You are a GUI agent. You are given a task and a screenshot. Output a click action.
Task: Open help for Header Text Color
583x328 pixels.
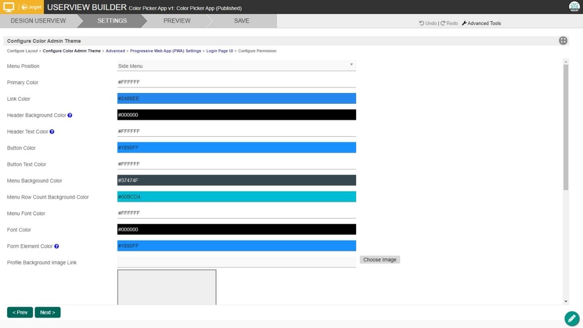tap(52, 132)
